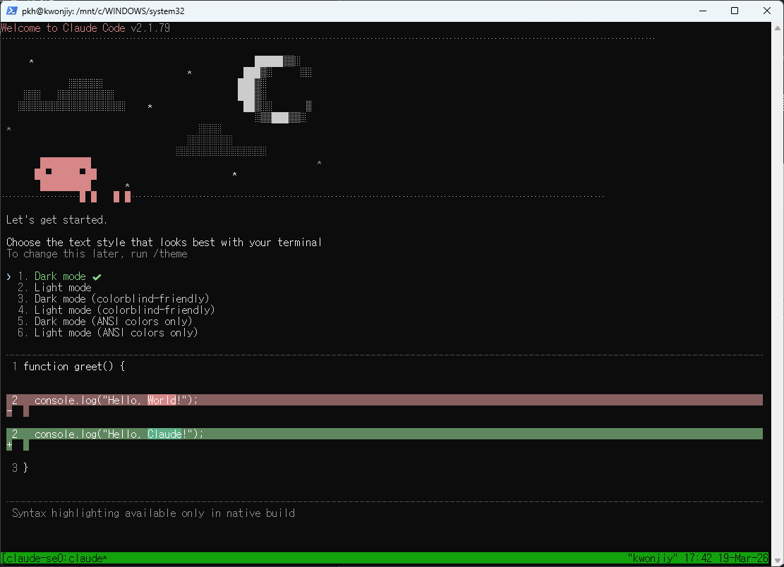This screenshot has width=784, height=567.
Task: Click tmux session name 'claude-se0:claude*'
Action: click(x=54, y=558)
